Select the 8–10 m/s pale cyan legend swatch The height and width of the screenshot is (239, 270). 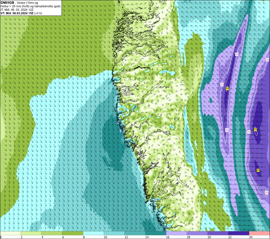point(93,233)
